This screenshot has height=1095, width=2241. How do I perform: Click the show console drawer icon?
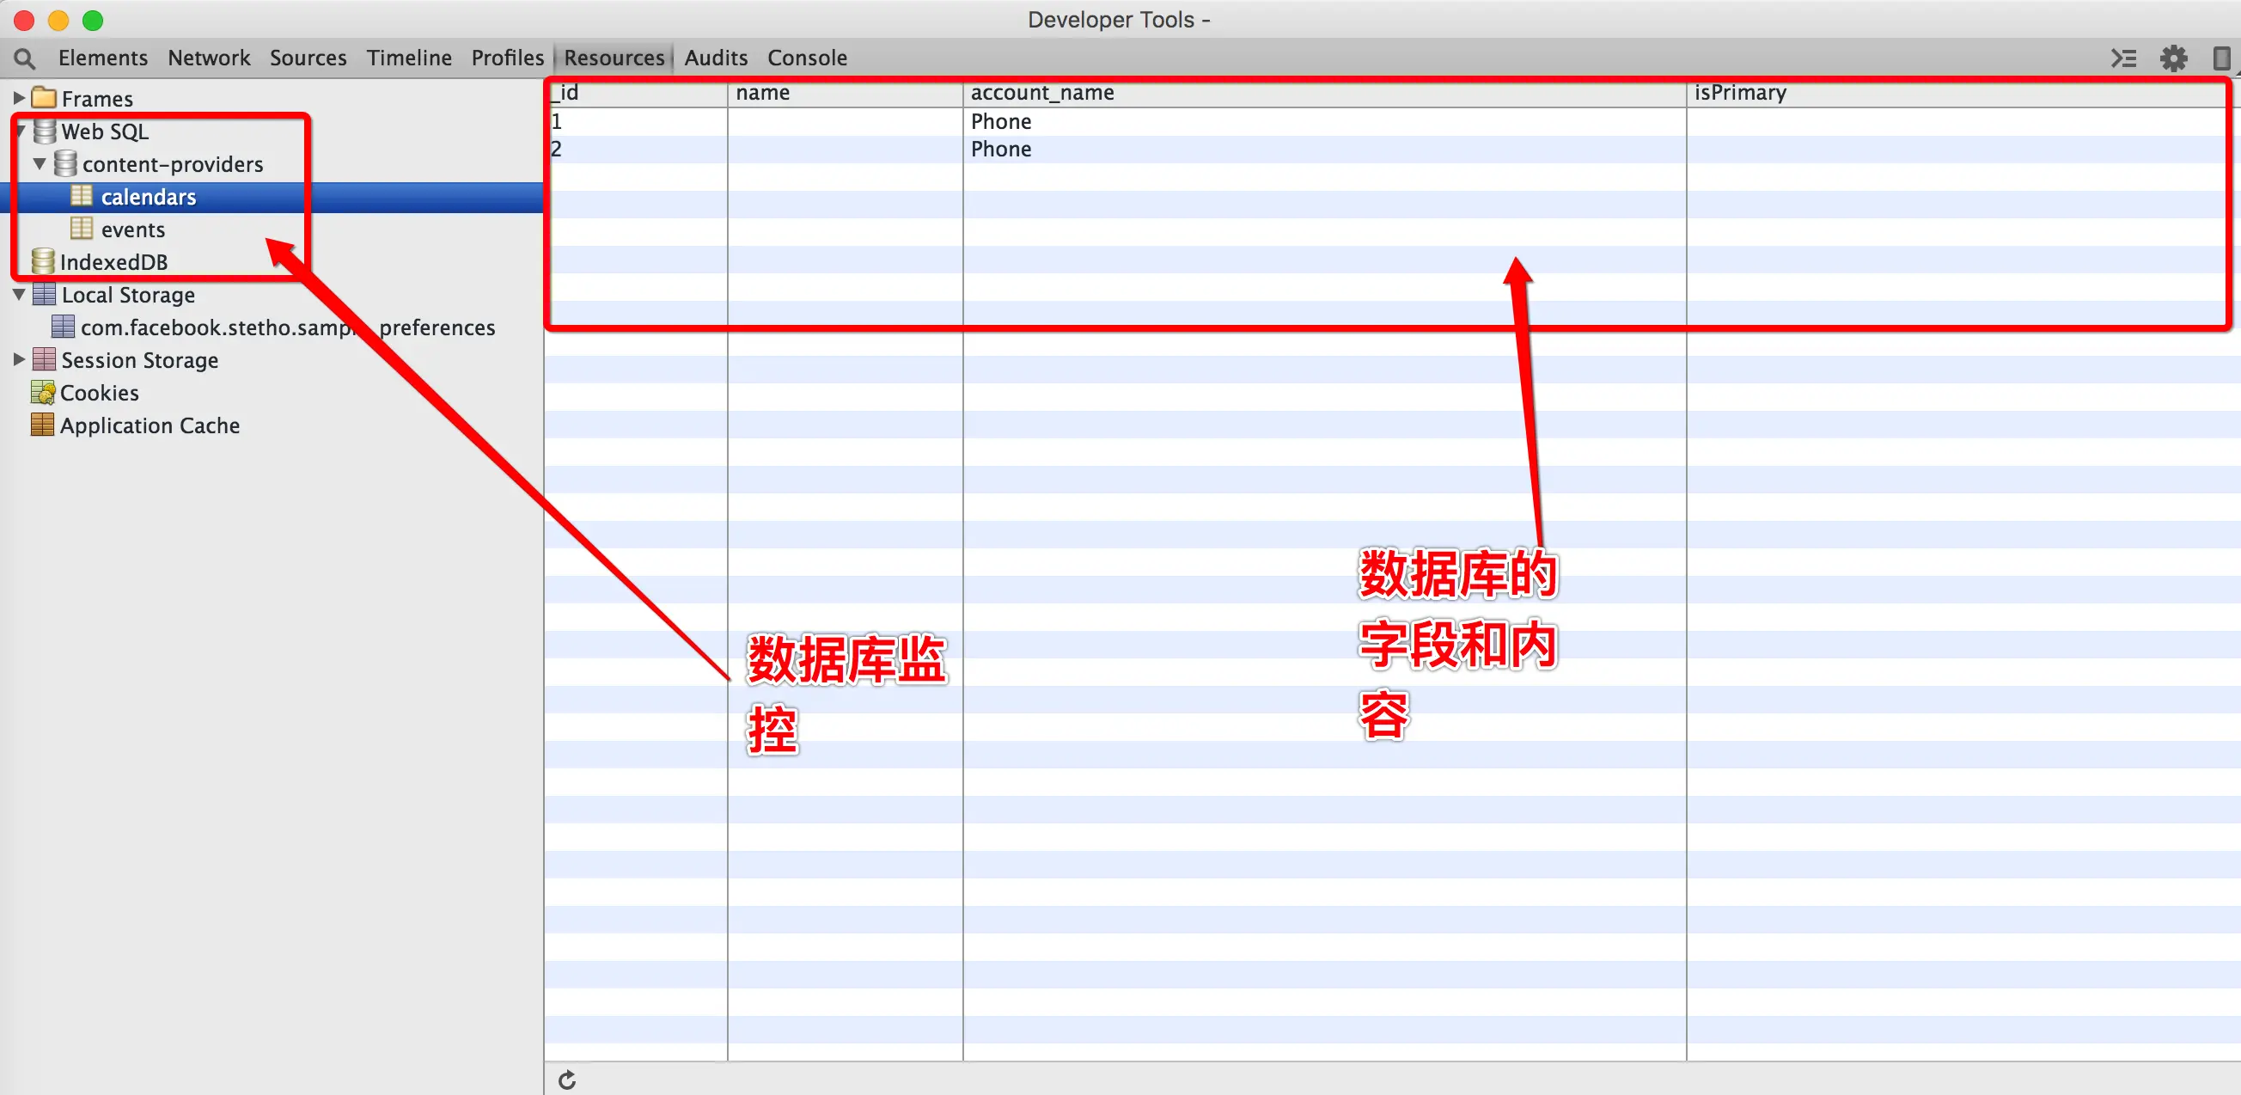2122,58
